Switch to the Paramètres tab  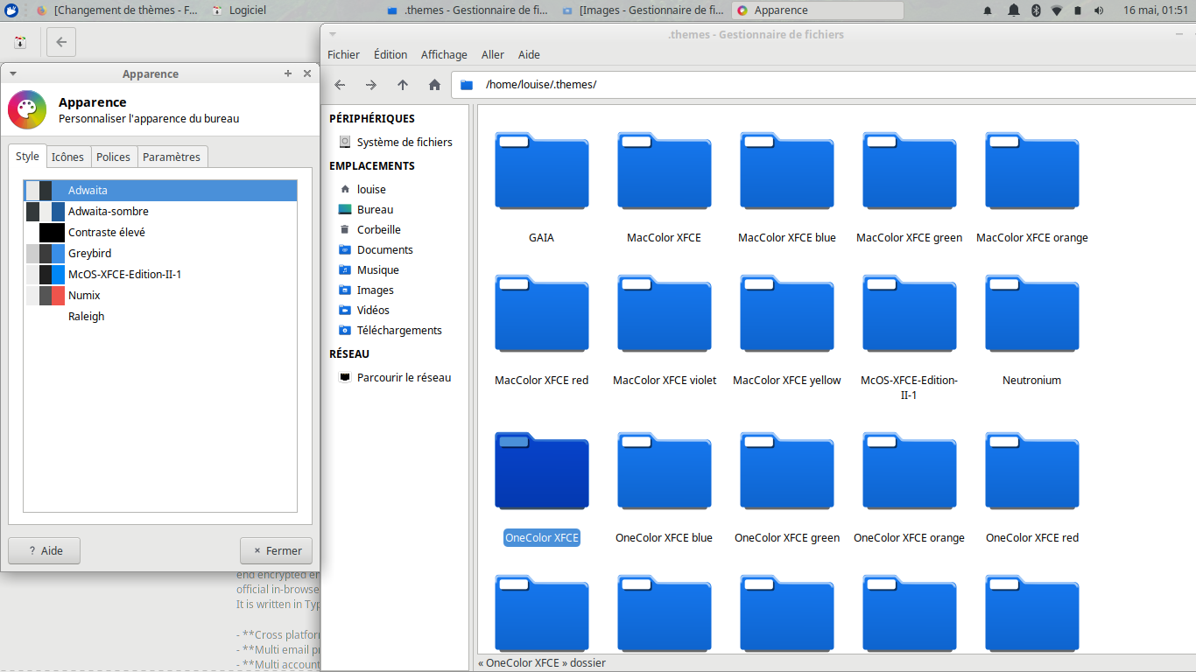[172, 157]
